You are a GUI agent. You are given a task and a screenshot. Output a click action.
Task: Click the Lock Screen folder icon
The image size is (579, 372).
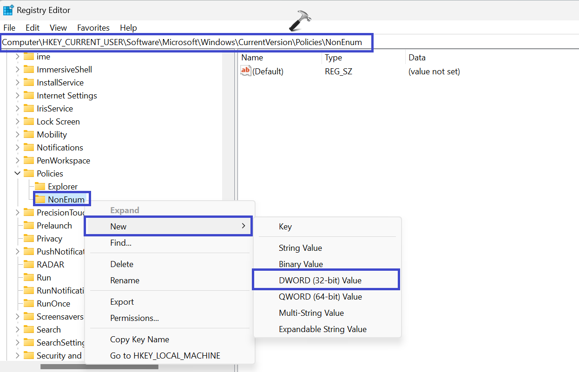(x=29, y=122)
